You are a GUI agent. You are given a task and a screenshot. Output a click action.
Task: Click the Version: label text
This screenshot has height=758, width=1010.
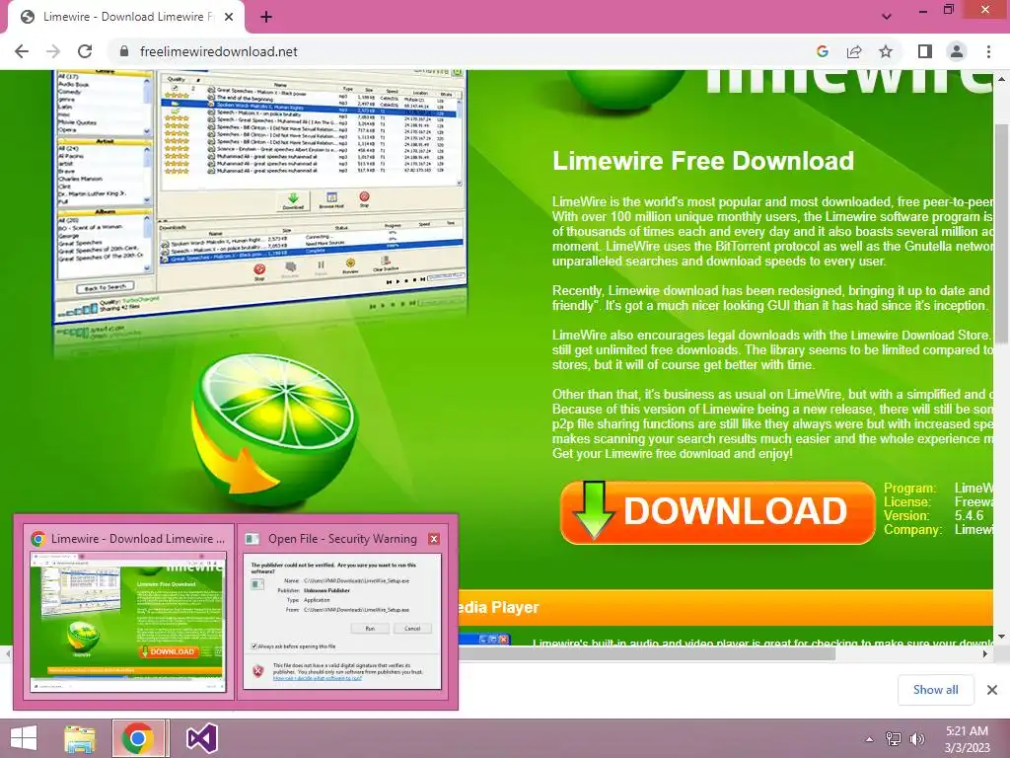click(x=907, y=515)
